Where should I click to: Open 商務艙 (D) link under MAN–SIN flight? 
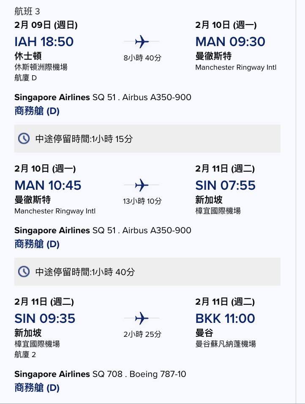tap(37, 244)
